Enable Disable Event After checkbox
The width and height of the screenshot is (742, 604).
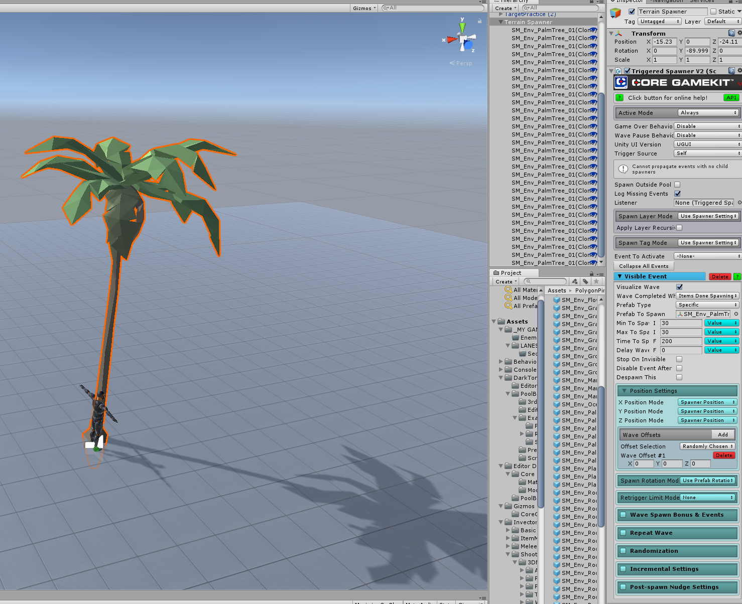pos(679,368)
